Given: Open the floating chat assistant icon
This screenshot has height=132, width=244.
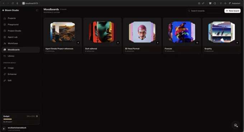Looking at the screenshot, I should [x=236, y=125].
